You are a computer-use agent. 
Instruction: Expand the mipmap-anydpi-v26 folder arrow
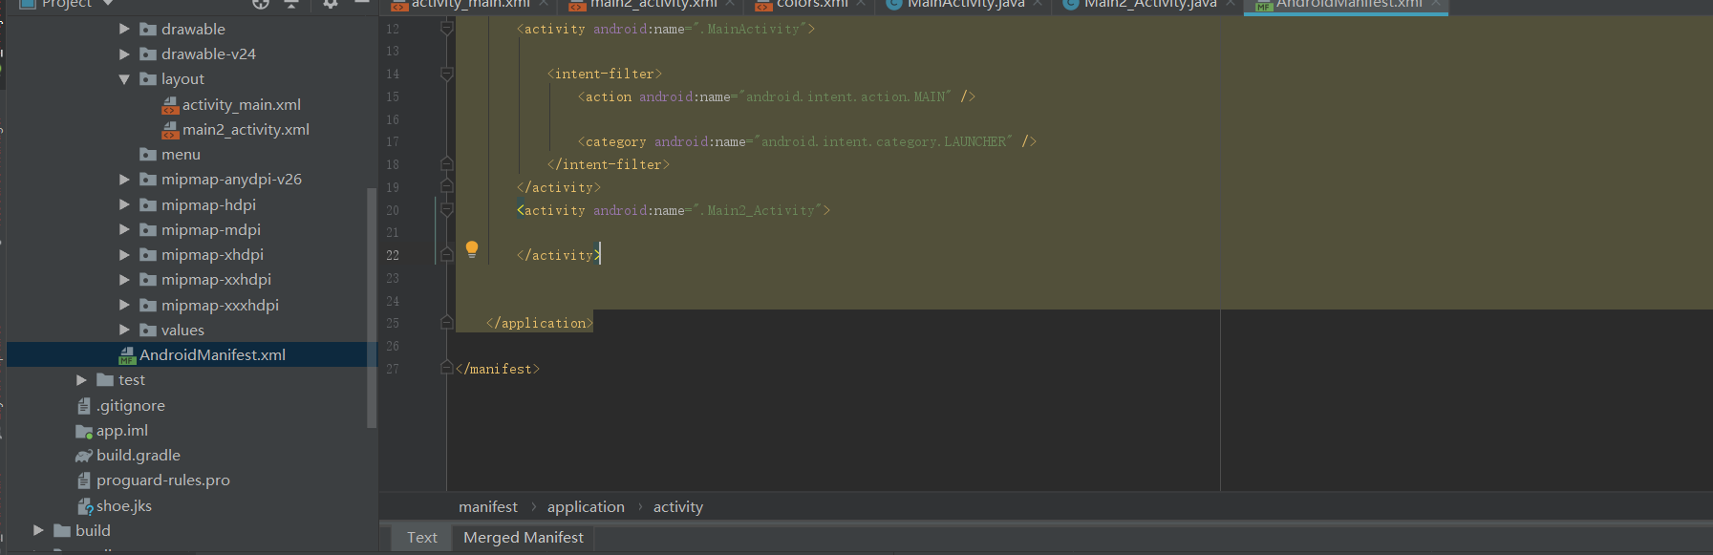click(124, 180)
